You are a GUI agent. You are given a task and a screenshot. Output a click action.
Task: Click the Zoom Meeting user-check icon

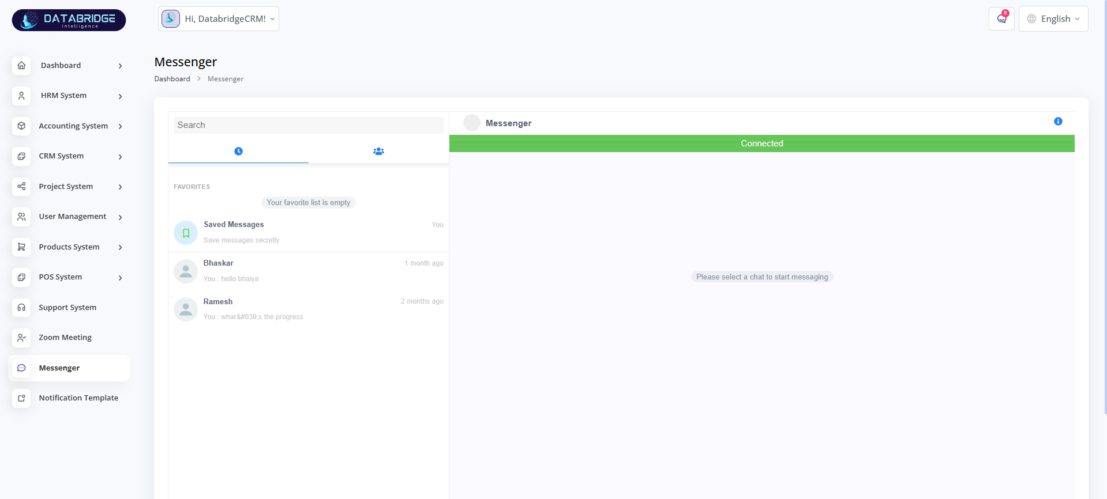click(x=21, y=338)
